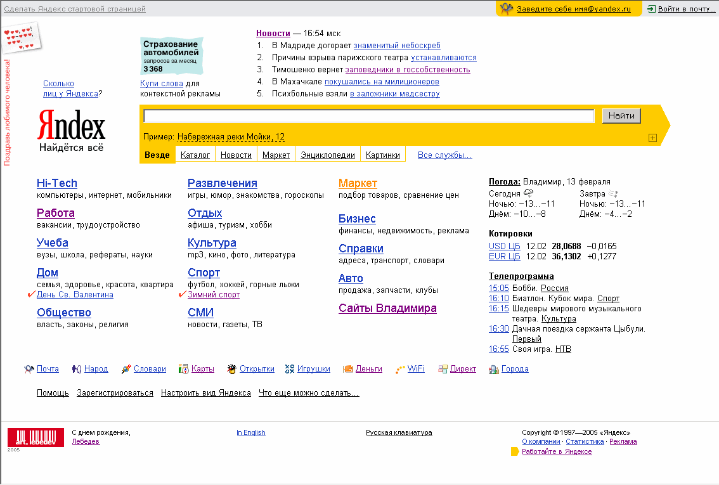This screenshot has height=485, width=719.
Task: Open the Сайты Владимира link
Action: pos(387,308)
